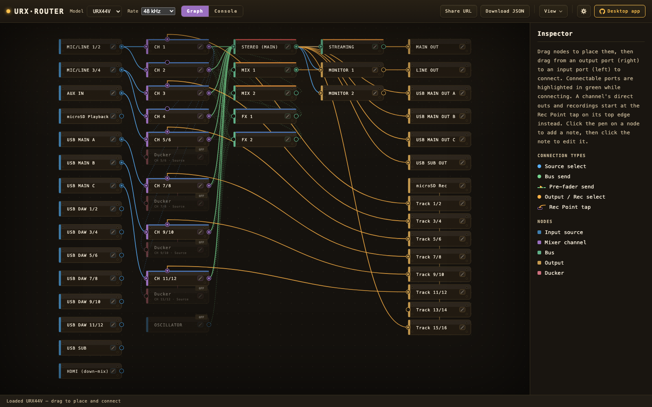Select the USB DAW 5/6 node
652x407 pixels.
tap(90, 255)
